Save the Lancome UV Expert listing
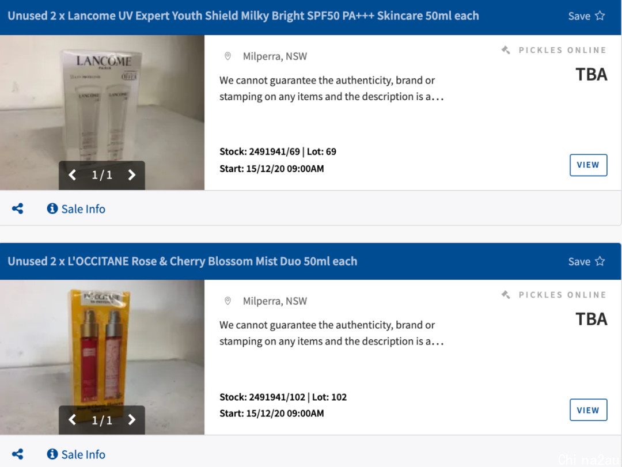Screen dimensions: 622x467 pos(586,16)
